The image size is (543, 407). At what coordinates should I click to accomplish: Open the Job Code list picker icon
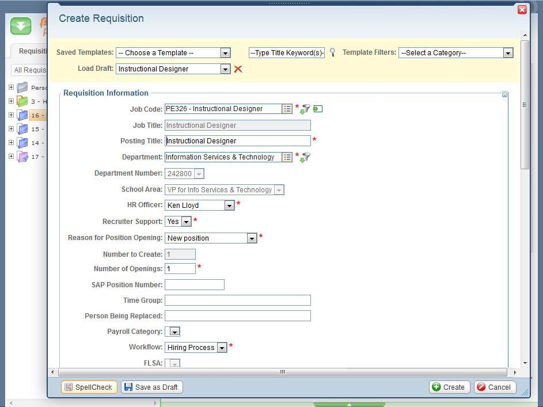pyautogui.click(x=287, y=109)
